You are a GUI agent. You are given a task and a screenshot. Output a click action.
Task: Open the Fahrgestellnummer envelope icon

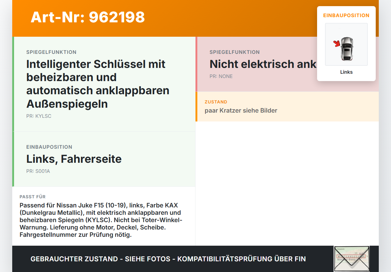point(351,259)
